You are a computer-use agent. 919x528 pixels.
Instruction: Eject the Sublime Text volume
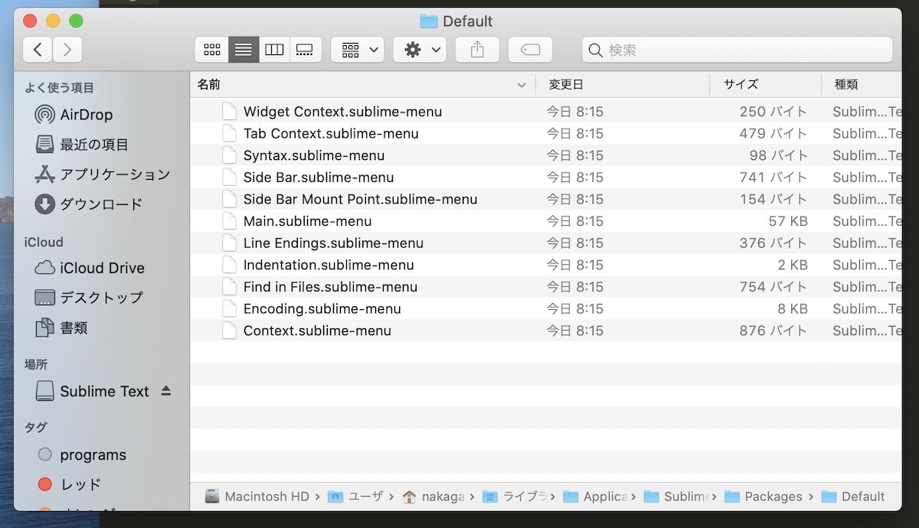coord(166,391)
